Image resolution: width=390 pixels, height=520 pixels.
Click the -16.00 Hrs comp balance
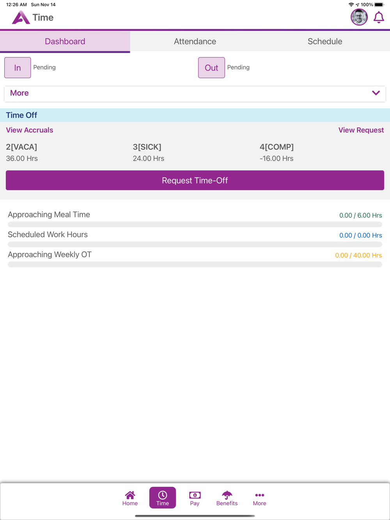[x=277, y=159]
